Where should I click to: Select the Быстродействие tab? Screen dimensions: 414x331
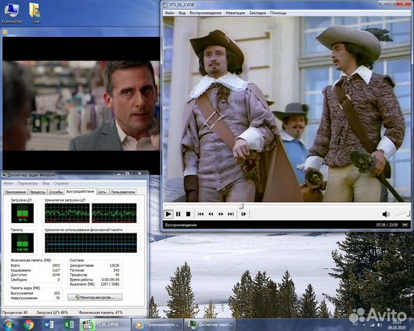pos(80,191)
